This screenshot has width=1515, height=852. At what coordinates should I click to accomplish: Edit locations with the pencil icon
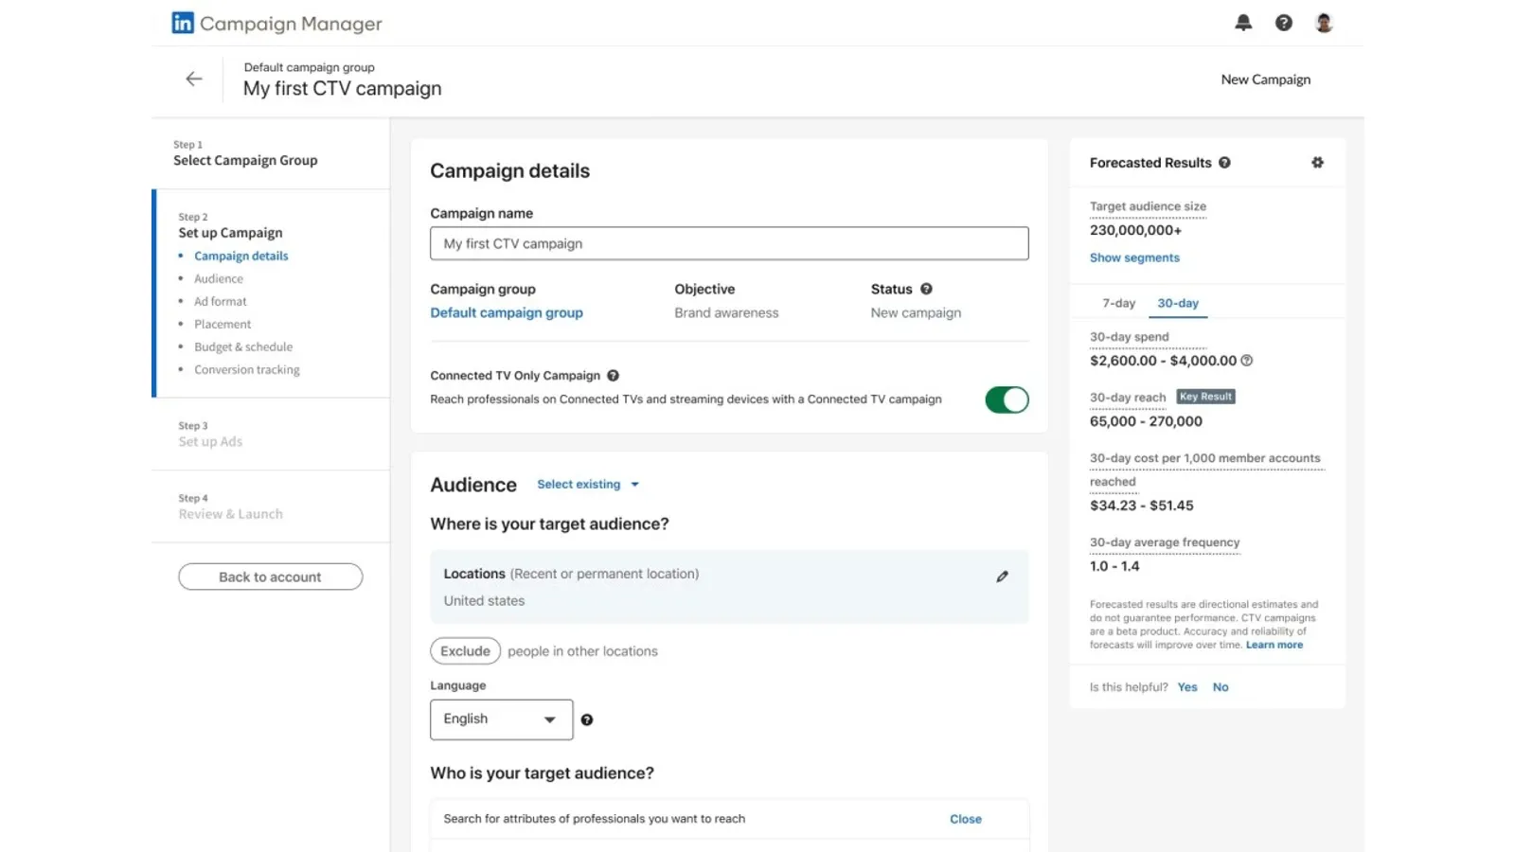tap(1002, 577)
